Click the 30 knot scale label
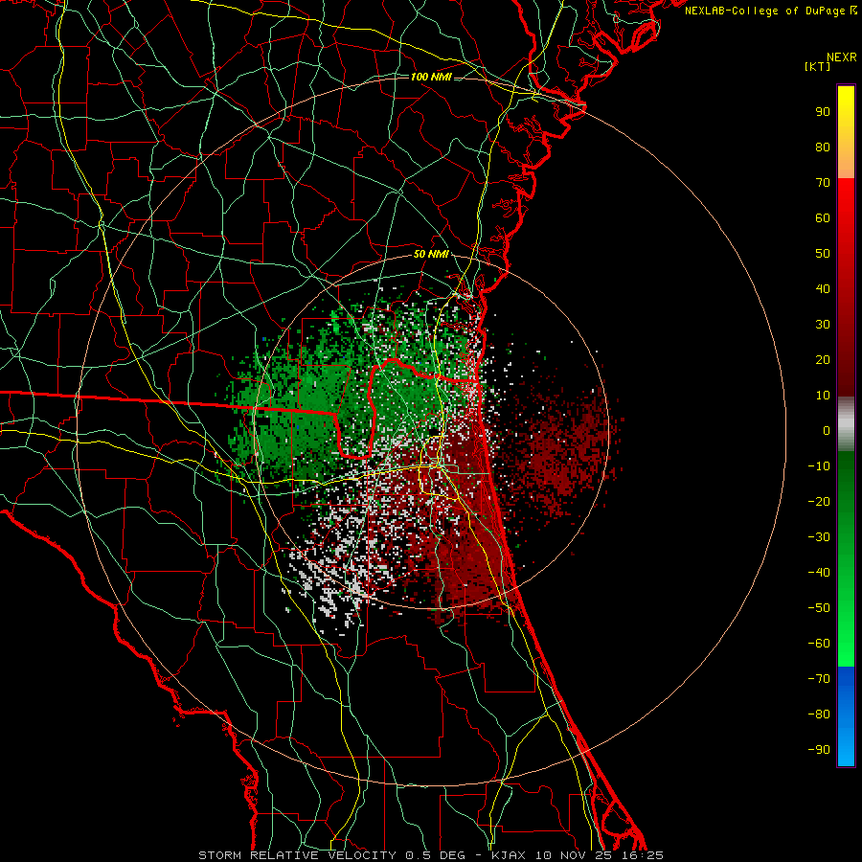The width and height of the screenshot is (862, 862). pos(823,325)
